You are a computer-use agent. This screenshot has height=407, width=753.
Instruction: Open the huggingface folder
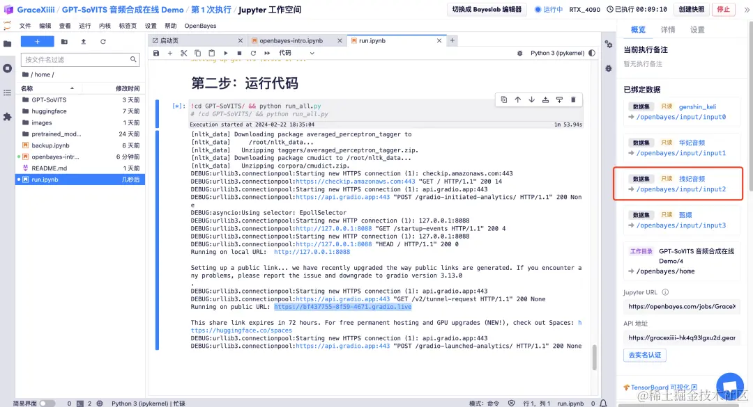[80, 111]
